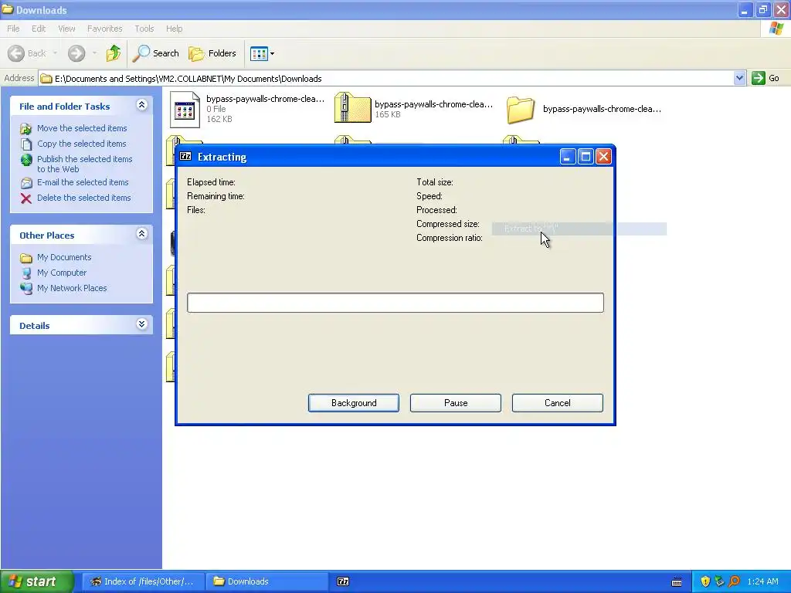Viewport: 791px width, 593px height.
Task: Switch to Index of /files/Other taskbar item
Action: (x=143, y=581)
